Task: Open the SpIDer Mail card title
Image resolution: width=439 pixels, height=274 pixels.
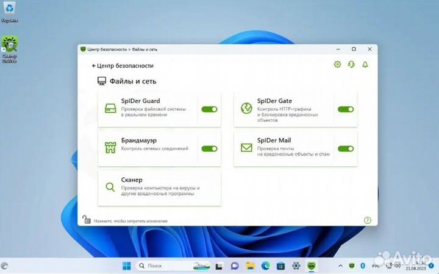Action: pos(274,141)
